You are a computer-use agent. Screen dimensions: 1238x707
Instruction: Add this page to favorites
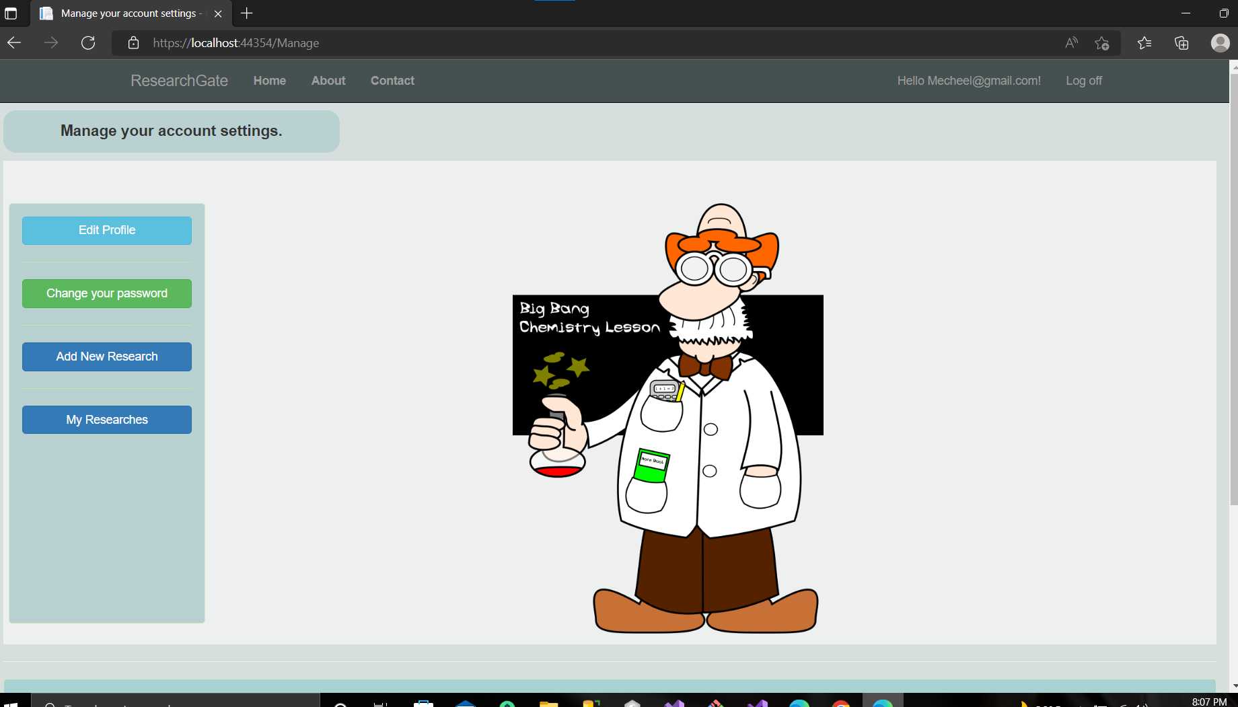pyautogui.click(x=1102, y=42)
